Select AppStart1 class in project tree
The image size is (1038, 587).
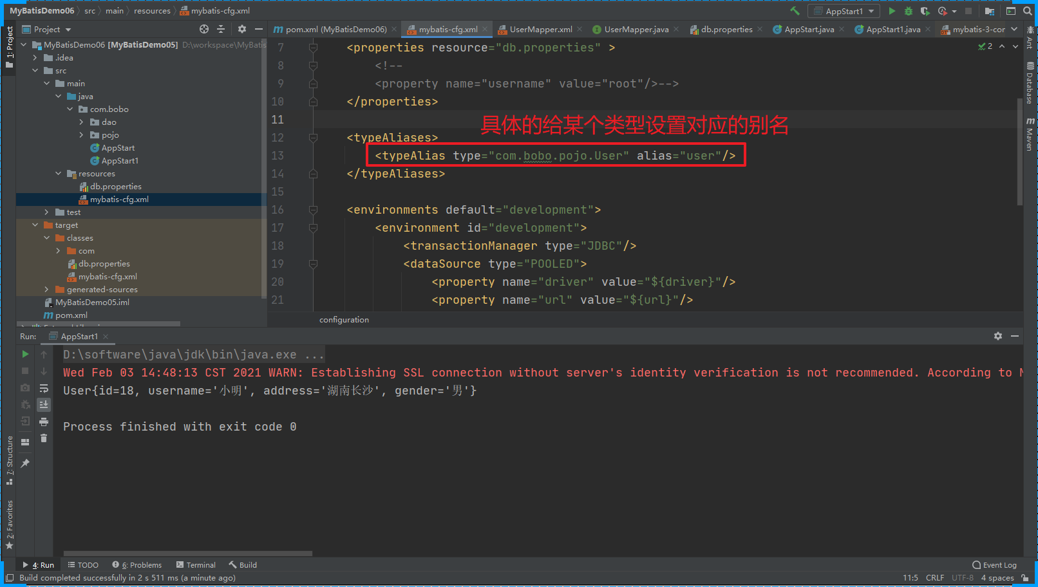(120, 160)
